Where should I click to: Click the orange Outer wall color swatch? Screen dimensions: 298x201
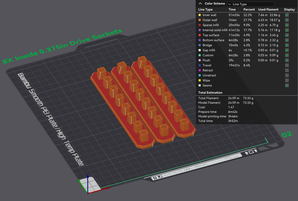pos(200,20)
